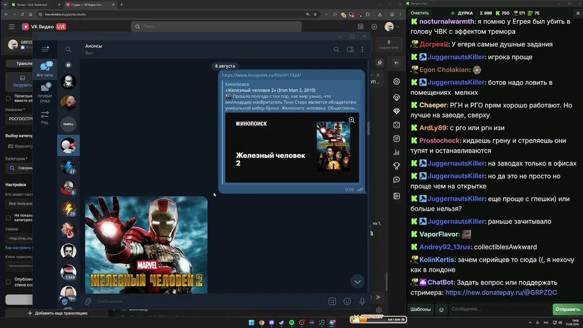Open the toolsy chat
This screenshot has height=328, width=583.
(68, 124)
